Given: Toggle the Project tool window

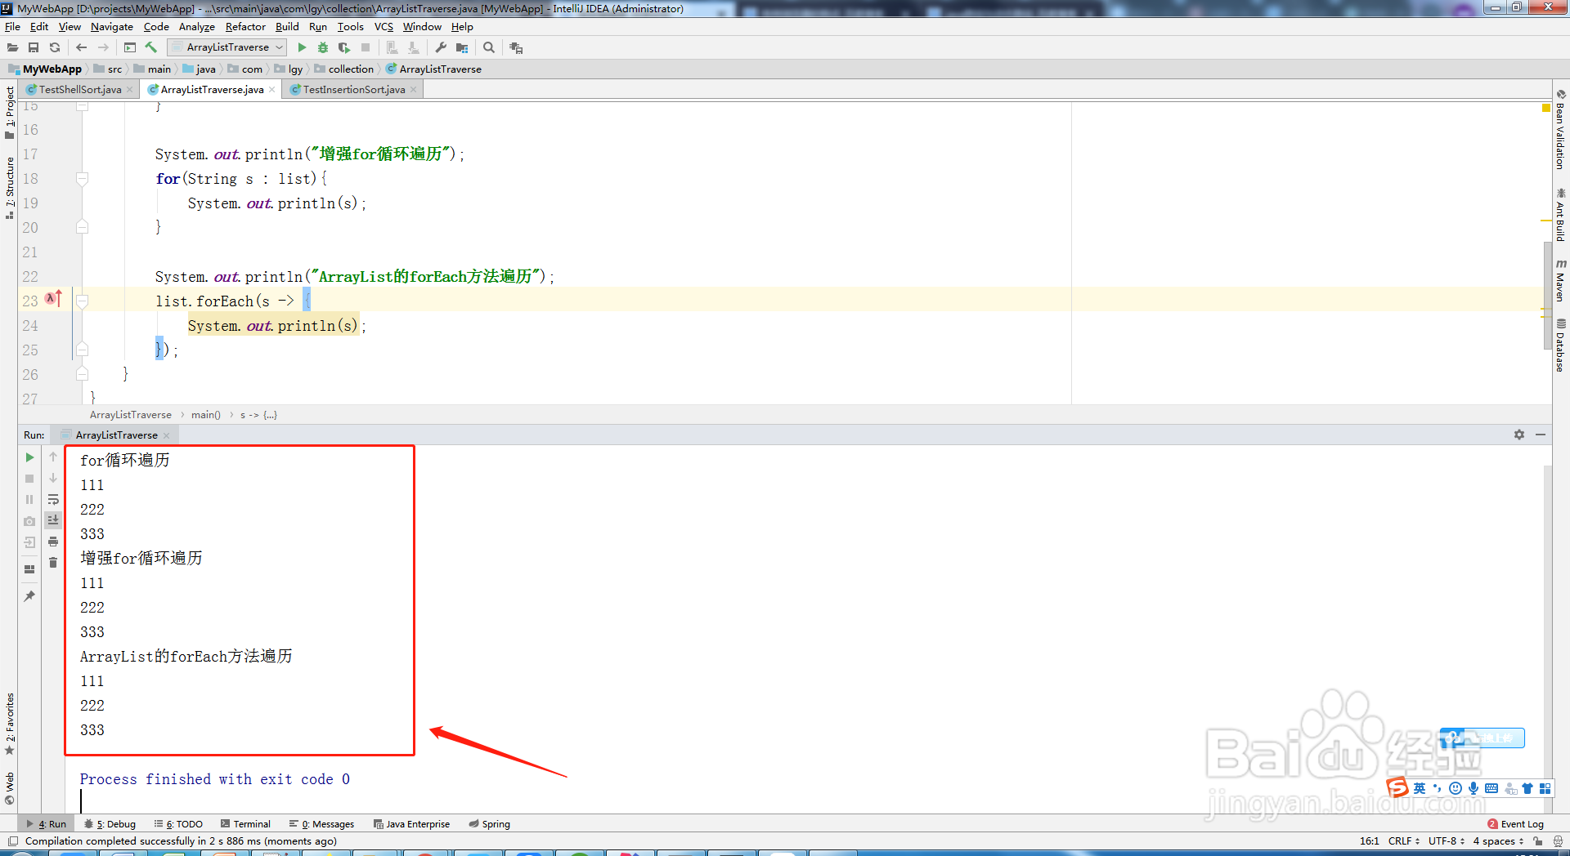Looking at the screenshot, I should point(9,113).
